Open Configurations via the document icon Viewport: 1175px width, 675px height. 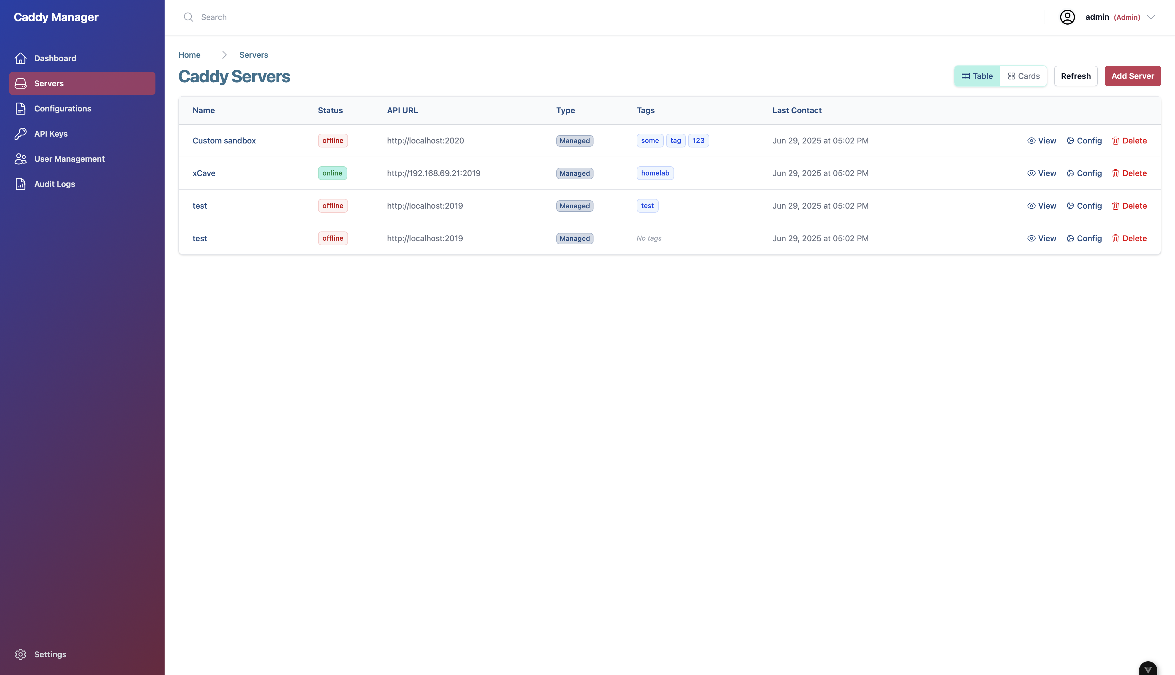pyautogui.click(x=20, y=108)
